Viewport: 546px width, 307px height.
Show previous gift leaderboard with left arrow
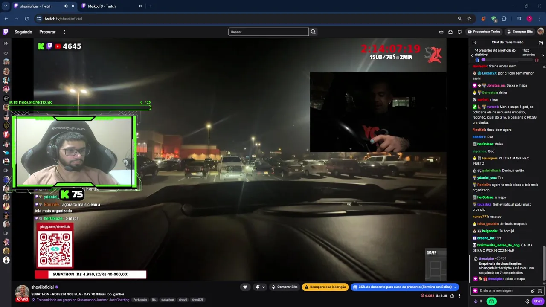pyautogui.click(x=472, y=55)
